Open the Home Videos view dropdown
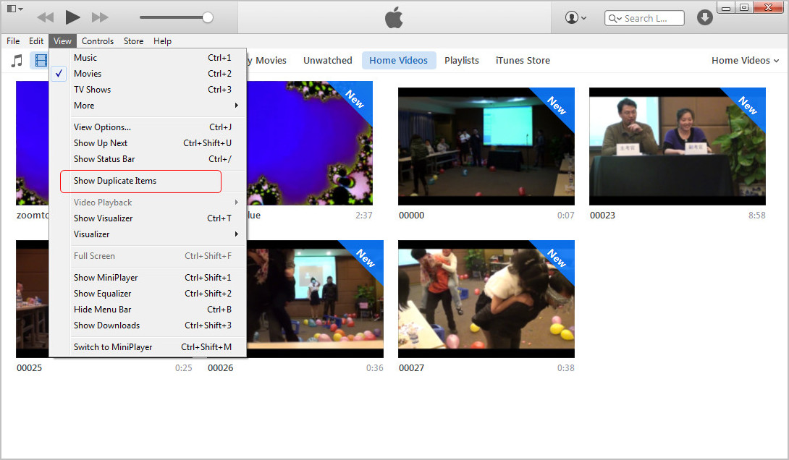The image size is (789, 460). pos(746,60)
